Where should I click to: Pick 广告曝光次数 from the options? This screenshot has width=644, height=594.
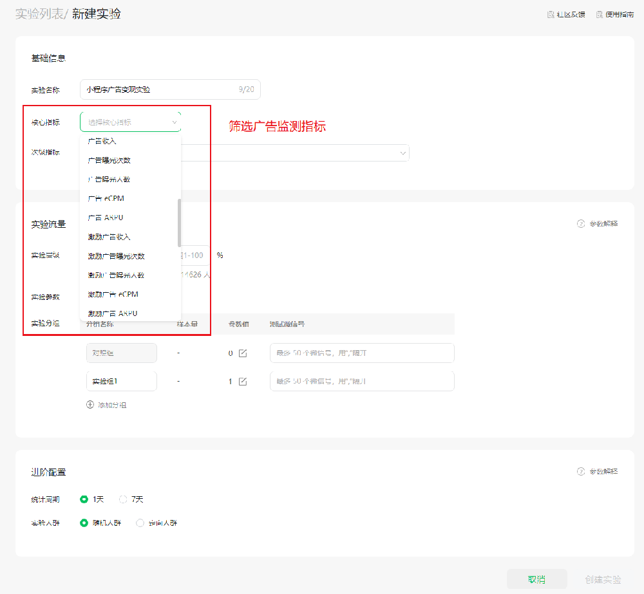coord(109,160)
